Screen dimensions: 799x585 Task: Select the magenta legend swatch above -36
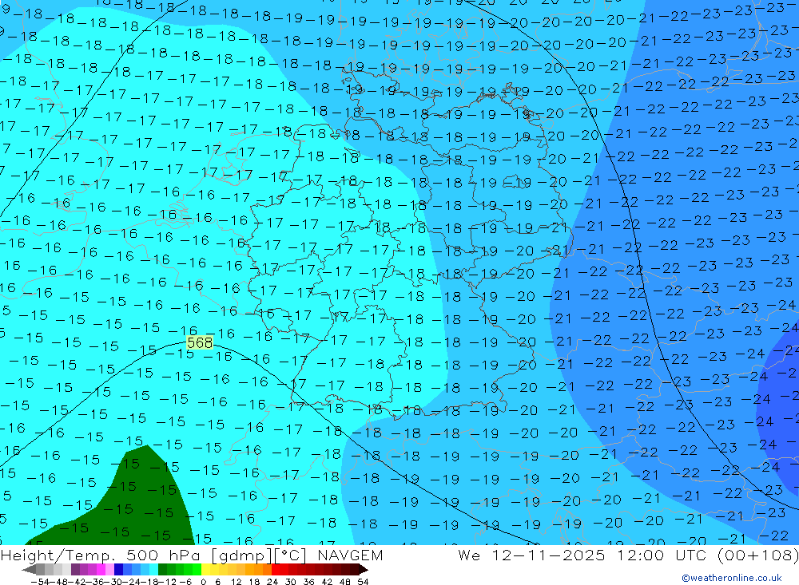click(101, 570)
